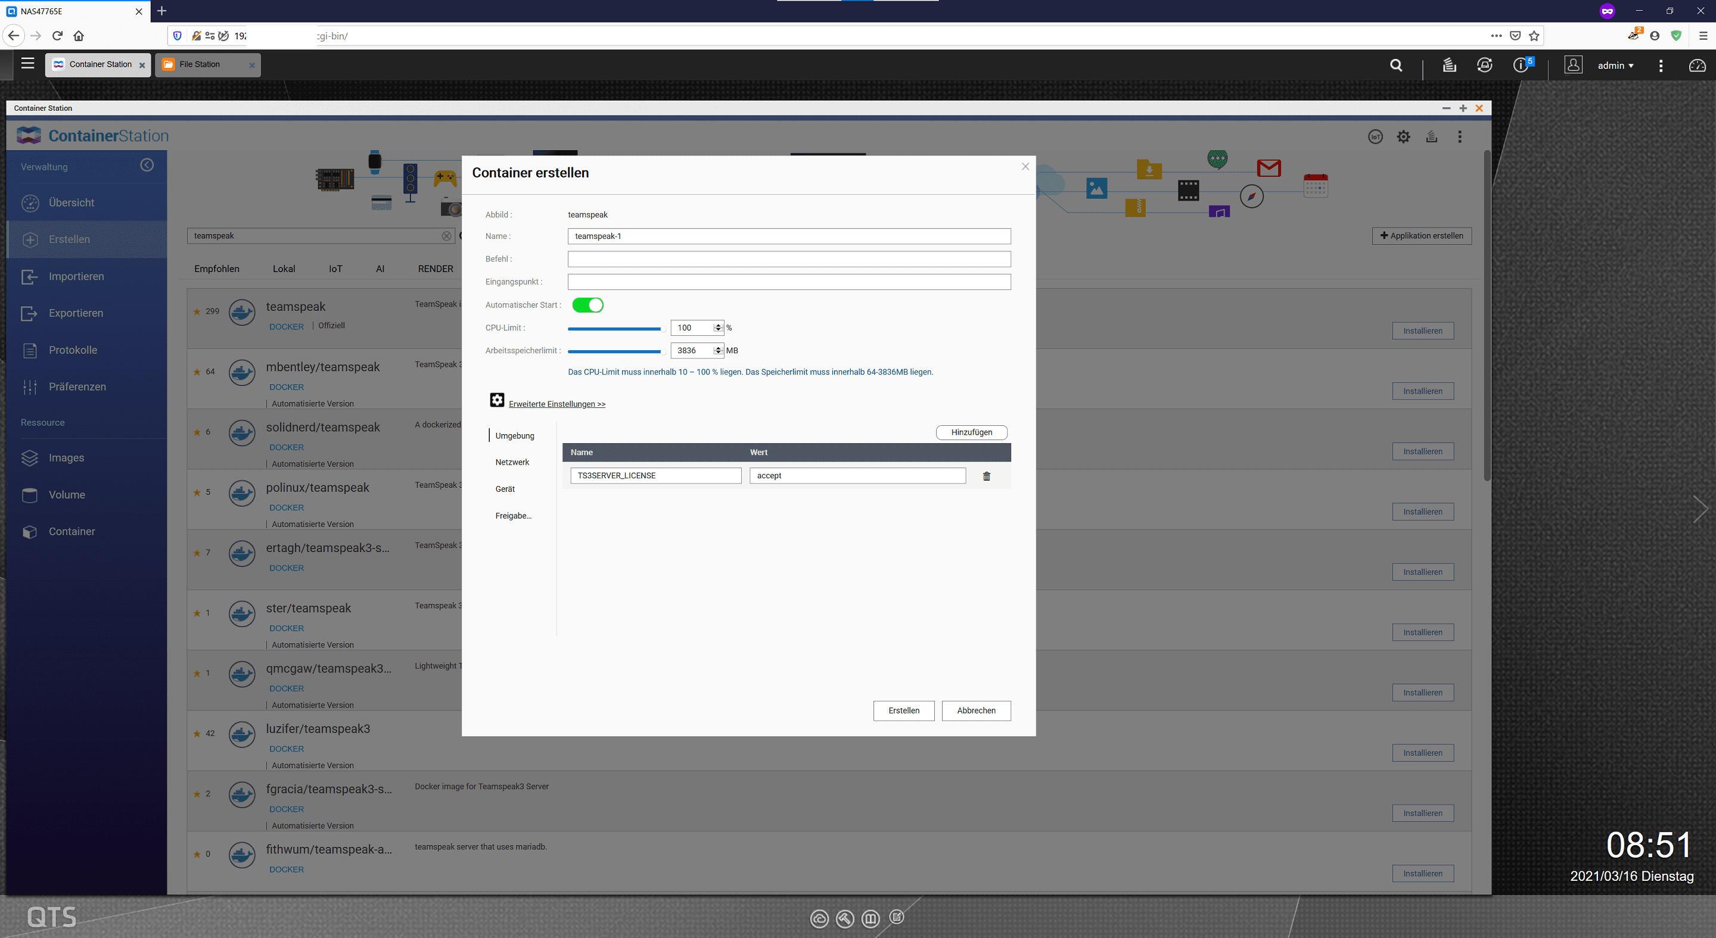Click the Abbrechen button
The image size is (1716, 938).
click(x=976, y=710)
